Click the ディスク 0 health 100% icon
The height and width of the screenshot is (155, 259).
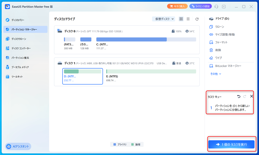(173, 31)
